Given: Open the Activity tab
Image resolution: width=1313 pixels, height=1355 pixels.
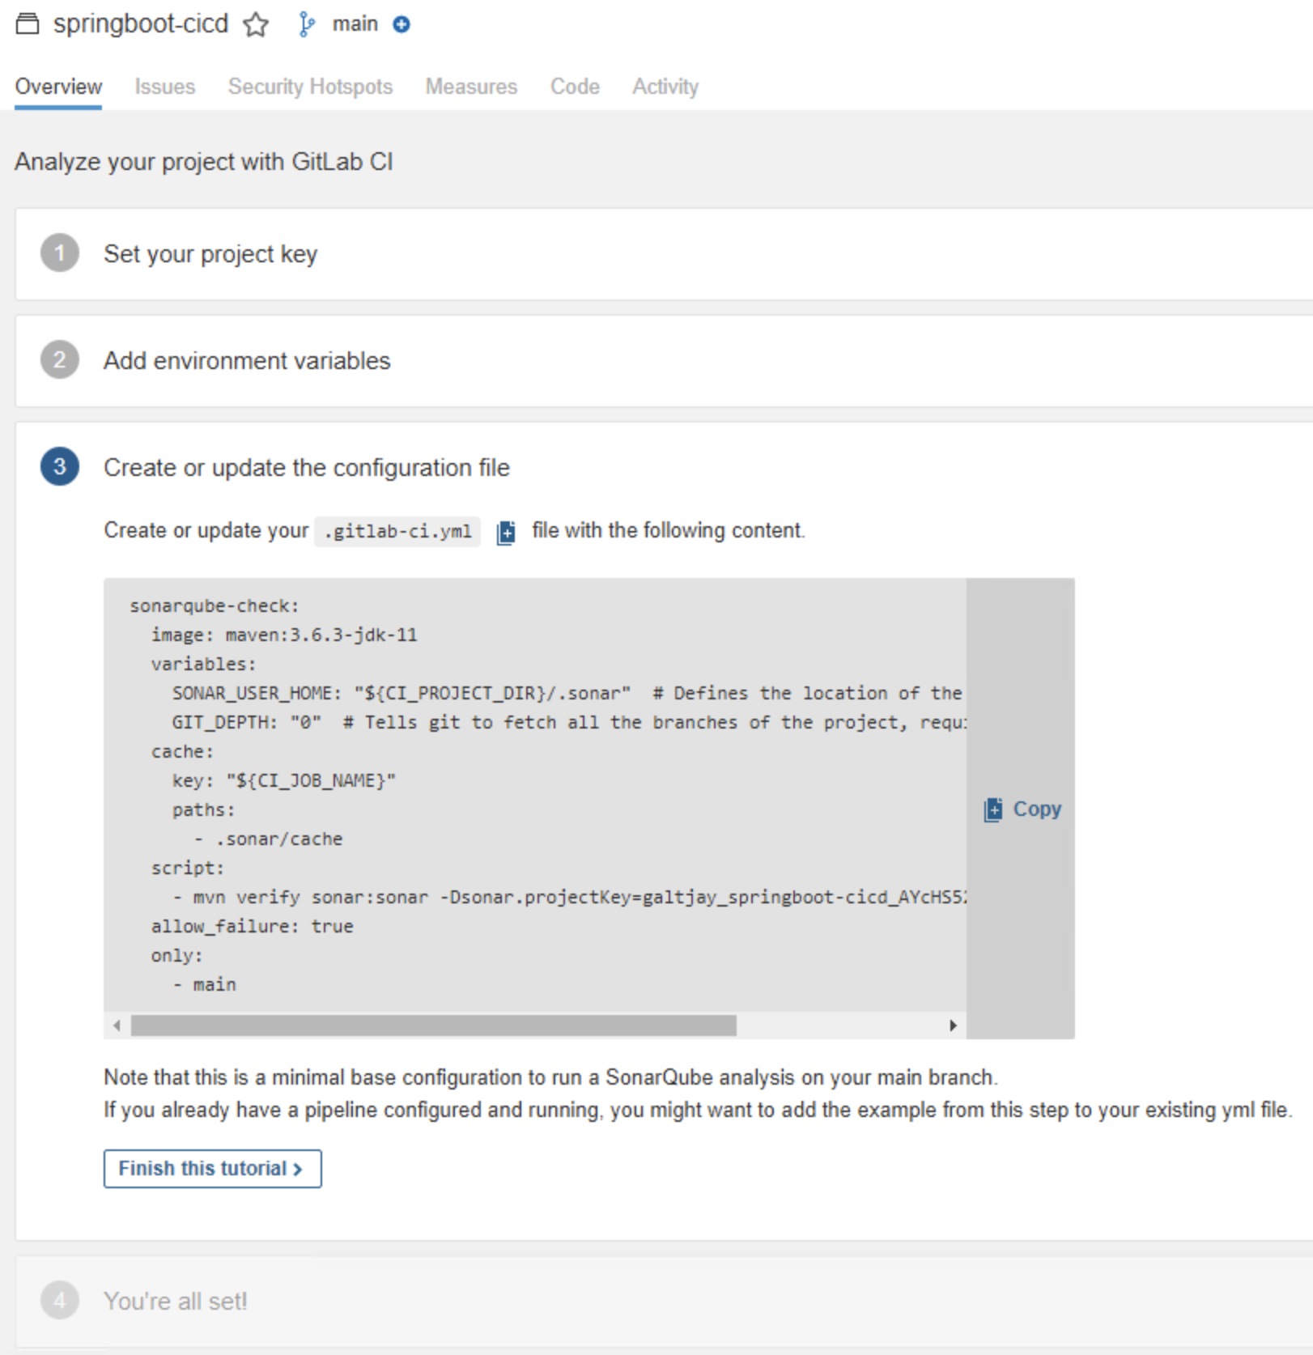Looking at the screenshot, I should (665, 87).
